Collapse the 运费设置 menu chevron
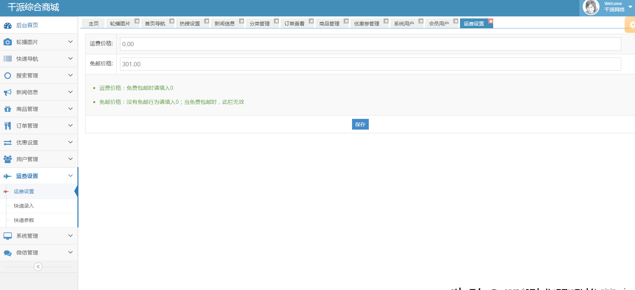Image resolution: width=635 pixels, height=290 pixels. 70,176
